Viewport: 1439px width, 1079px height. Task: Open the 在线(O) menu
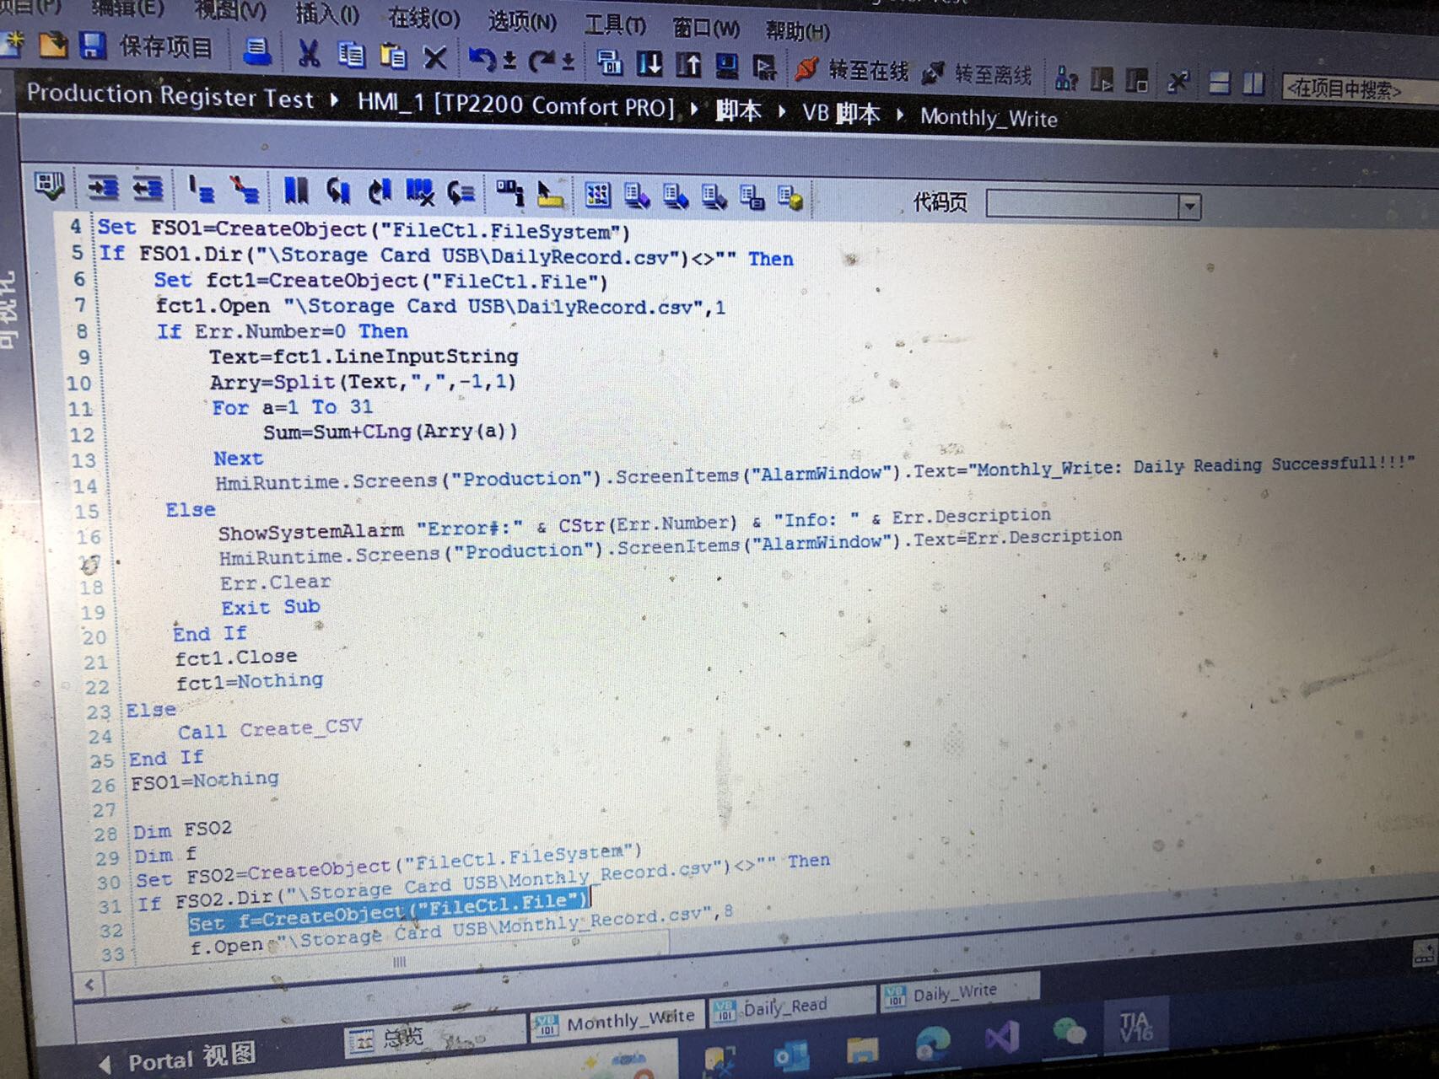(423, 18)
